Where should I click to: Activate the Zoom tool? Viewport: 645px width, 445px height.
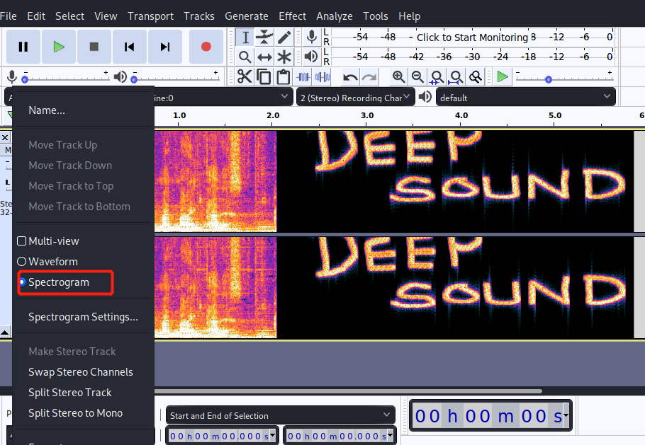tap(245, 57)
